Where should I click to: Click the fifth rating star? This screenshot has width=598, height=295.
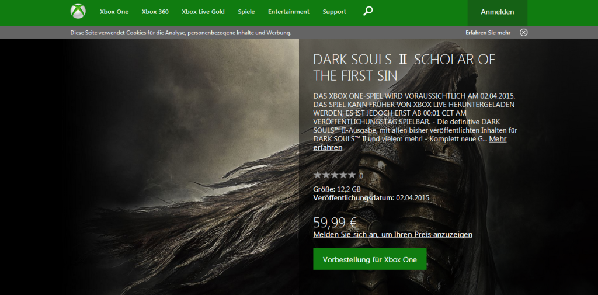click(x=352, y=175)
